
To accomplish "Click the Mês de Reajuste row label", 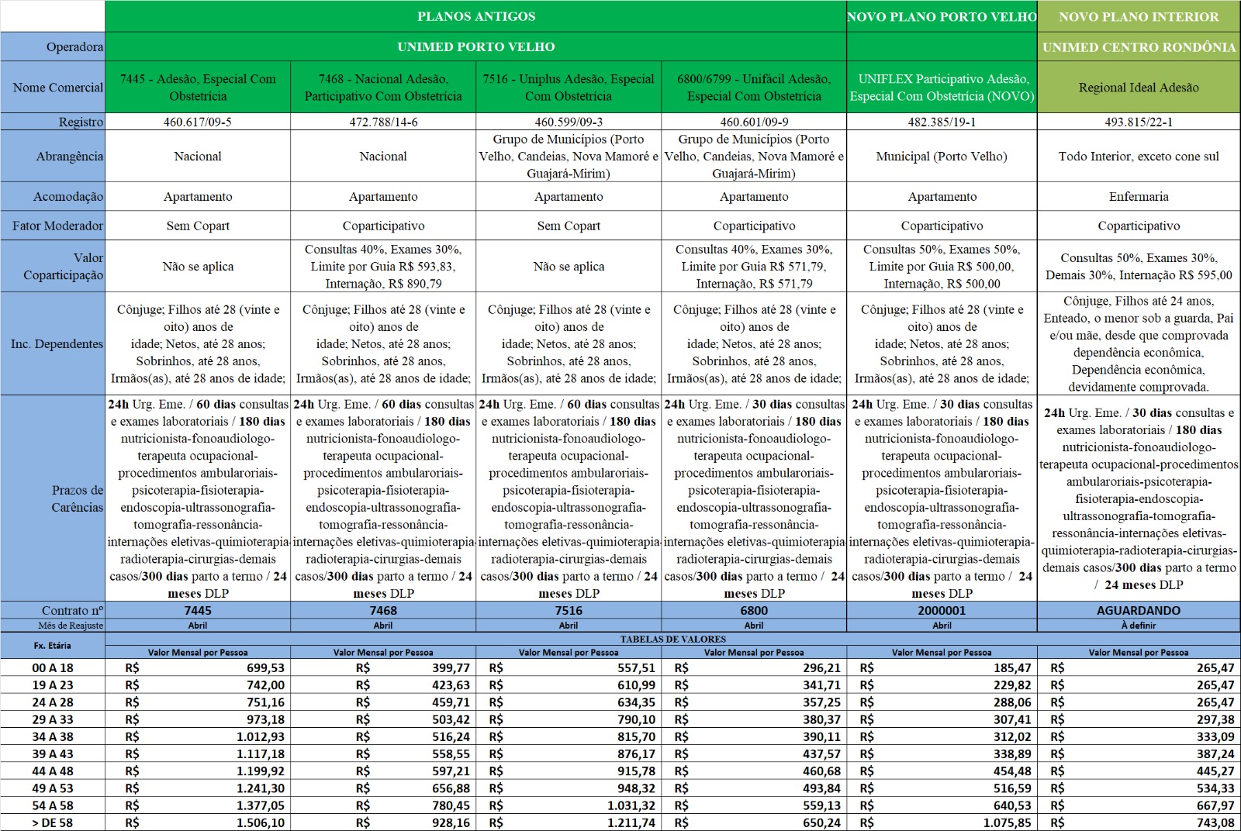I will (53, 626).
